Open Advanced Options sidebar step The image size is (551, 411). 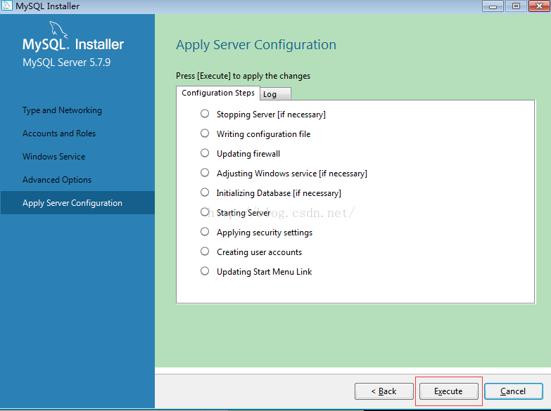tap(57, 180)
